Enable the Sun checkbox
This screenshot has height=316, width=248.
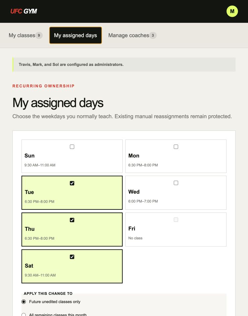click(x=72, y=147)
